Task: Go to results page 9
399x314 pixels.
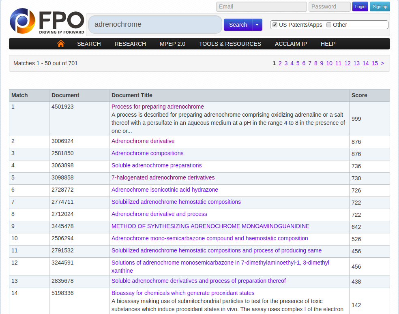Action: pyautogui.click(x=322, y=63)
